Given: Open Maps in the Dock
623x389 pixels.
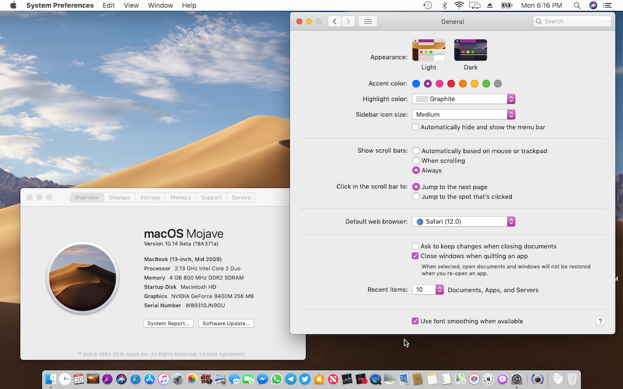Looking at the screenshot, I should click(460, 379).
